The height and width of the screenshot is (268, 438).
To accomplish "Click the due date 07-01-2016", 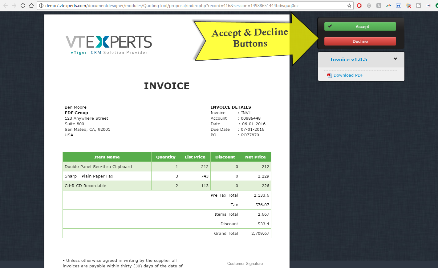I will (x=253, y=129).
